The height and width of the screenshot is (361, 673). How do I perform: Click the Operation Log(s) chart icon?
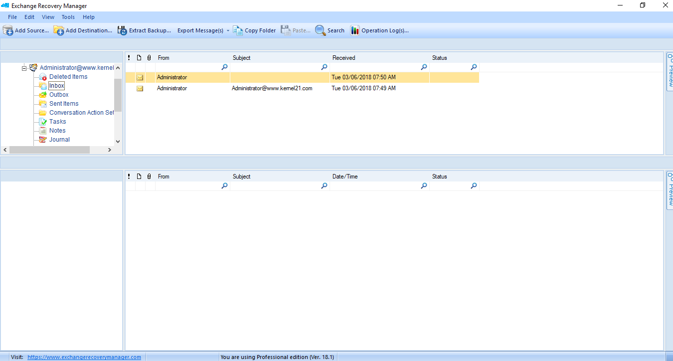(355, 30)
